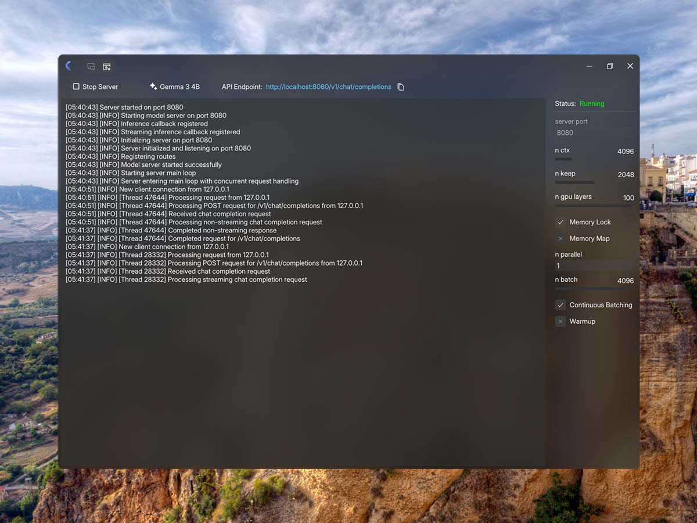697x523 pixels.
Task: Click the n gpu layers slider
Action: click(x=592, y=205)
